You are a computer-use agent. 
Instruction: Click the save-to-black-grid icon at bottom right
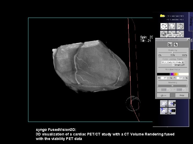click(172, 111)
